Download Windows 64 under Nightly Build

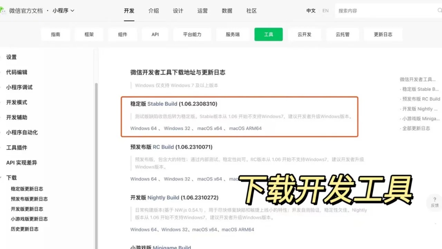click(143, 229)
